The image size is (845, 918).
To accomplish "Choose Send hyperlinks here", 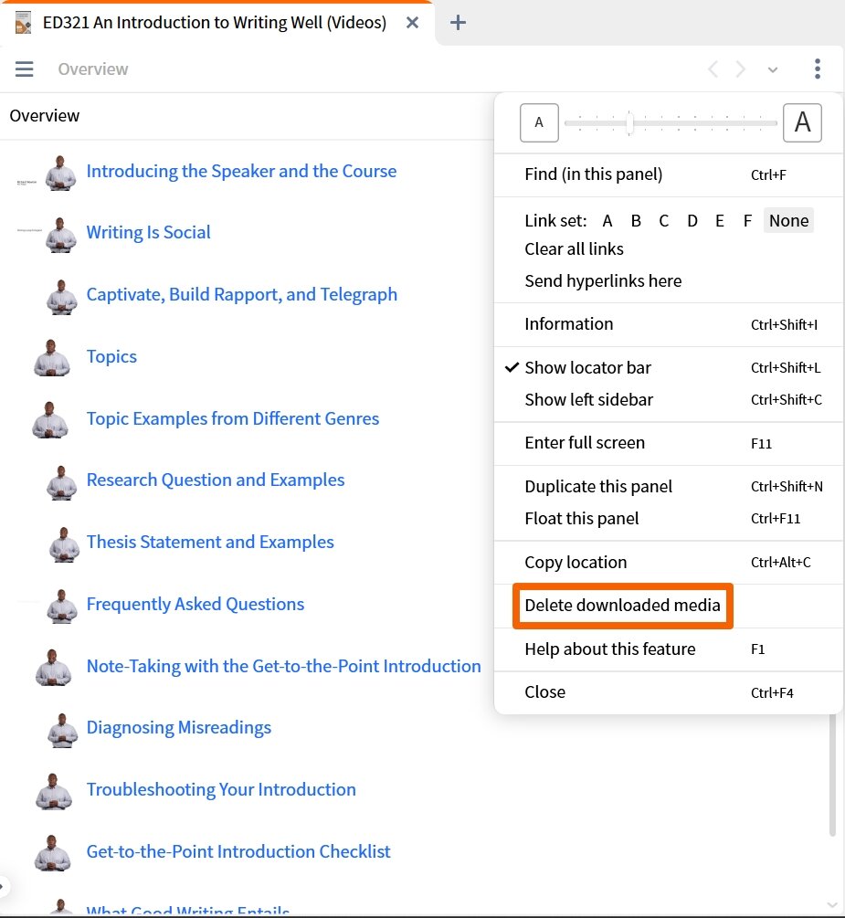I will point(668,281).
